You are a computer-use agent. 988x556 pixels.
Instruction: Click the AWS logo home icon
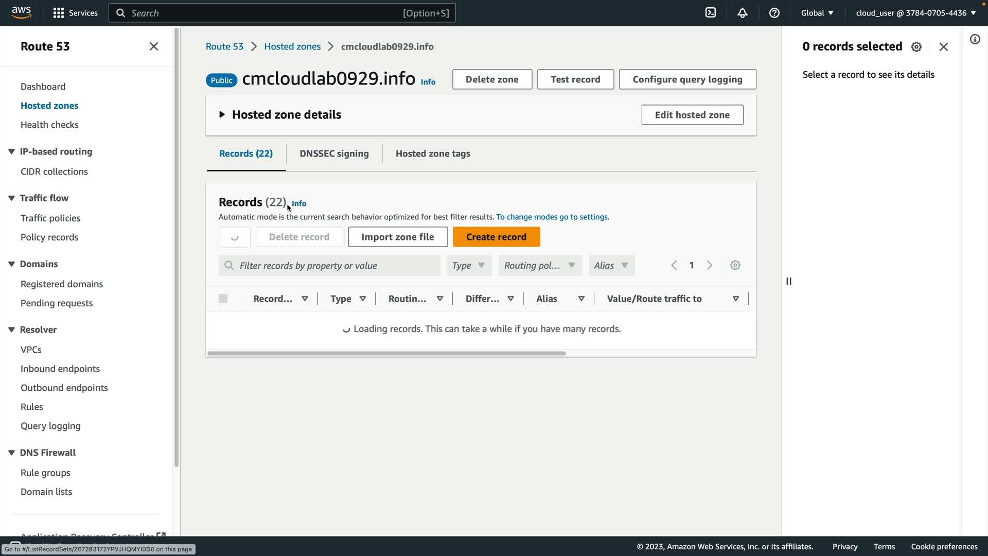[x=21, y=12]
